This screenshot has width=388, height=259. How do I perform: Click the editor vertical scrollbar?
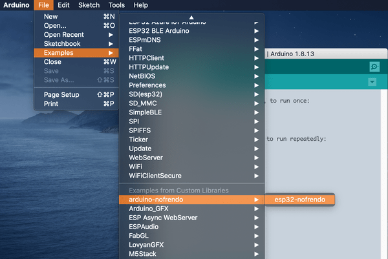(x=384, y=174)
